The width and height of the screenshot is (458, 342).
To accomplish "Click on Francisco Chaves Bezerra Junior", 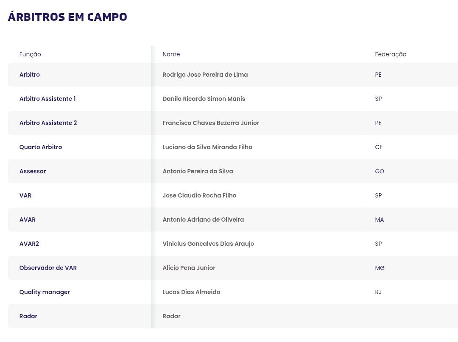I will (211, 123).
